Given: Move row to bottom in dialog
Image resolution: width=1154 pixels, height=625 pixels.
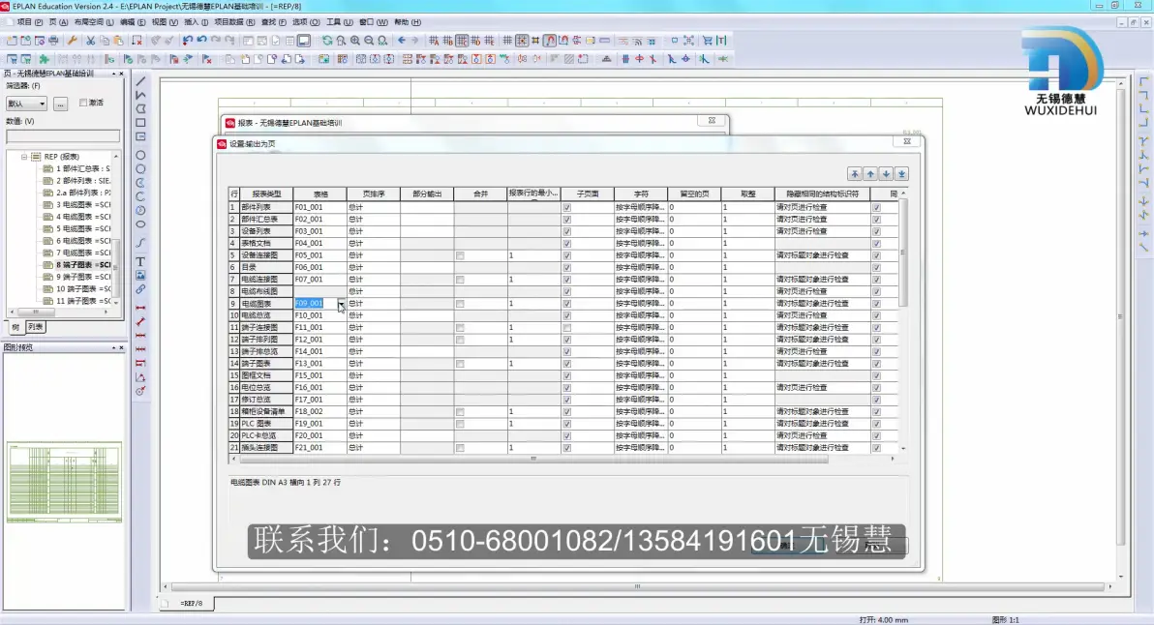Looking at the screenshot, I should tap(902, 174).
